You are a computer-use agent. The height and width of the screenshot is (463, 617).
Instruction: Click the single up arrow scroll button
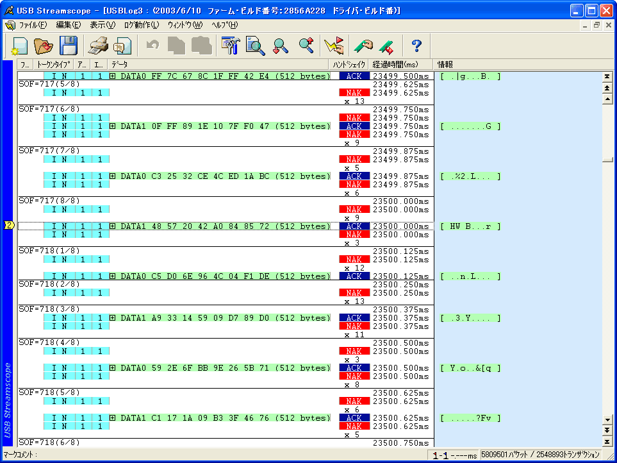click(607, 99)
